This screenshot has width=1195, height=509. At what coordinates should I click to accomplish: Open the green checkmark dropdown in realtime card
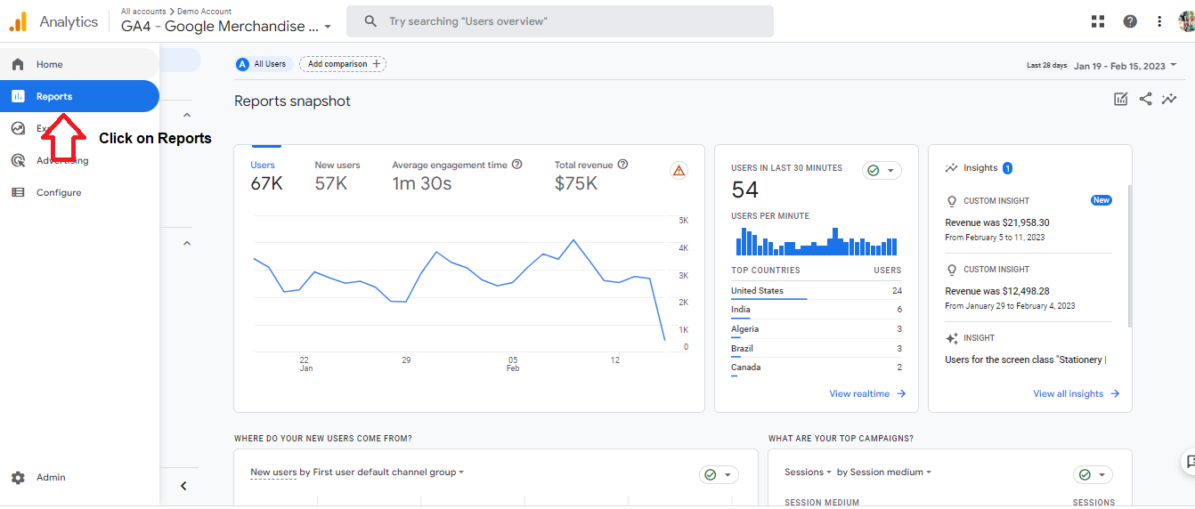tap(882, 170)
